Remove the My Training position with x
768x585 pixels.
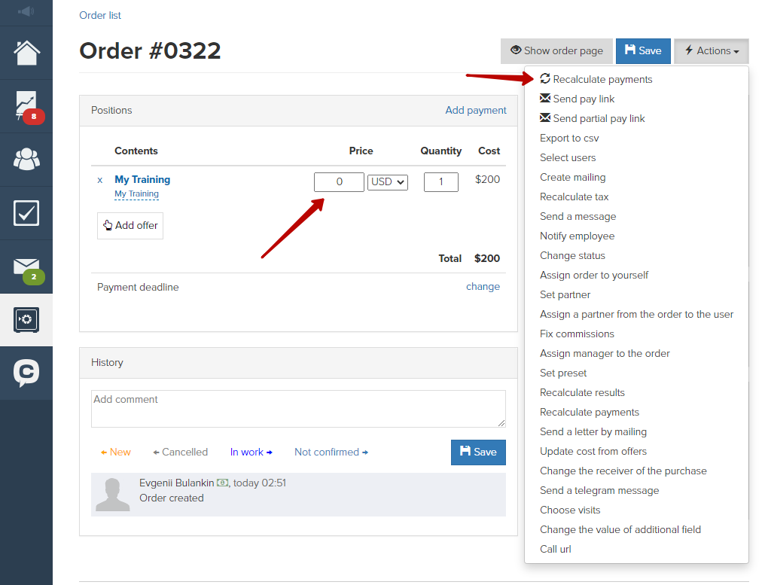click(x=100, y=180)
